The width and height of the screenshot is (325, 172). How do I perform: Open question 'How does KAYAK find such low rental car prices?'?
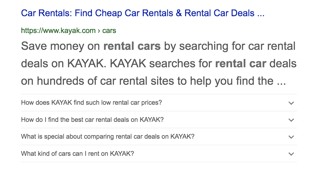92,103
